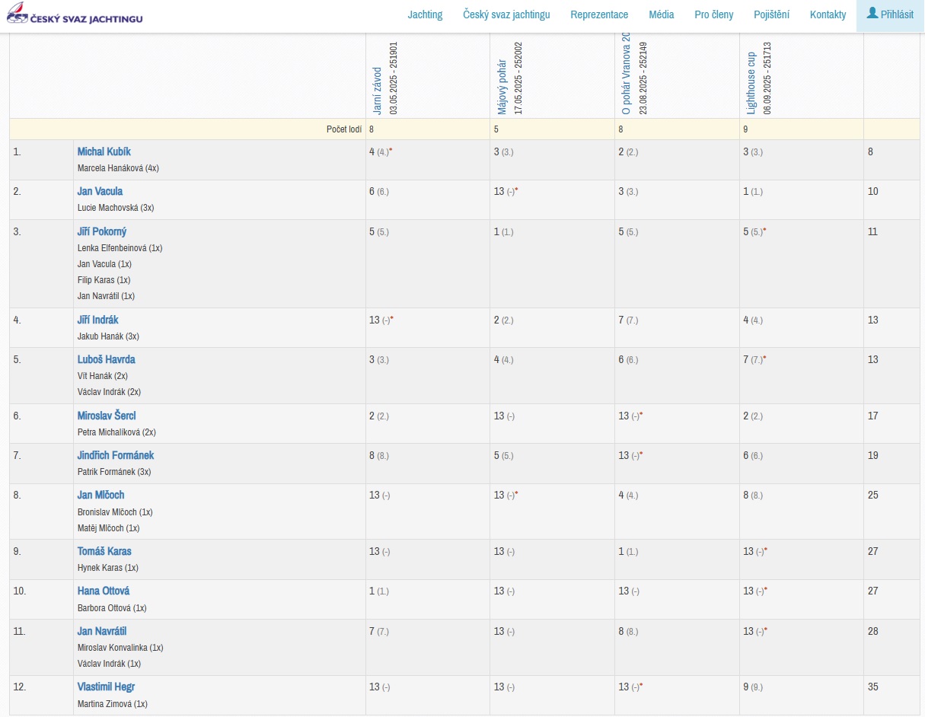Click Vlastimil Hegr's name
Viewport: 925px width, 717px height.
coord(106,687)
